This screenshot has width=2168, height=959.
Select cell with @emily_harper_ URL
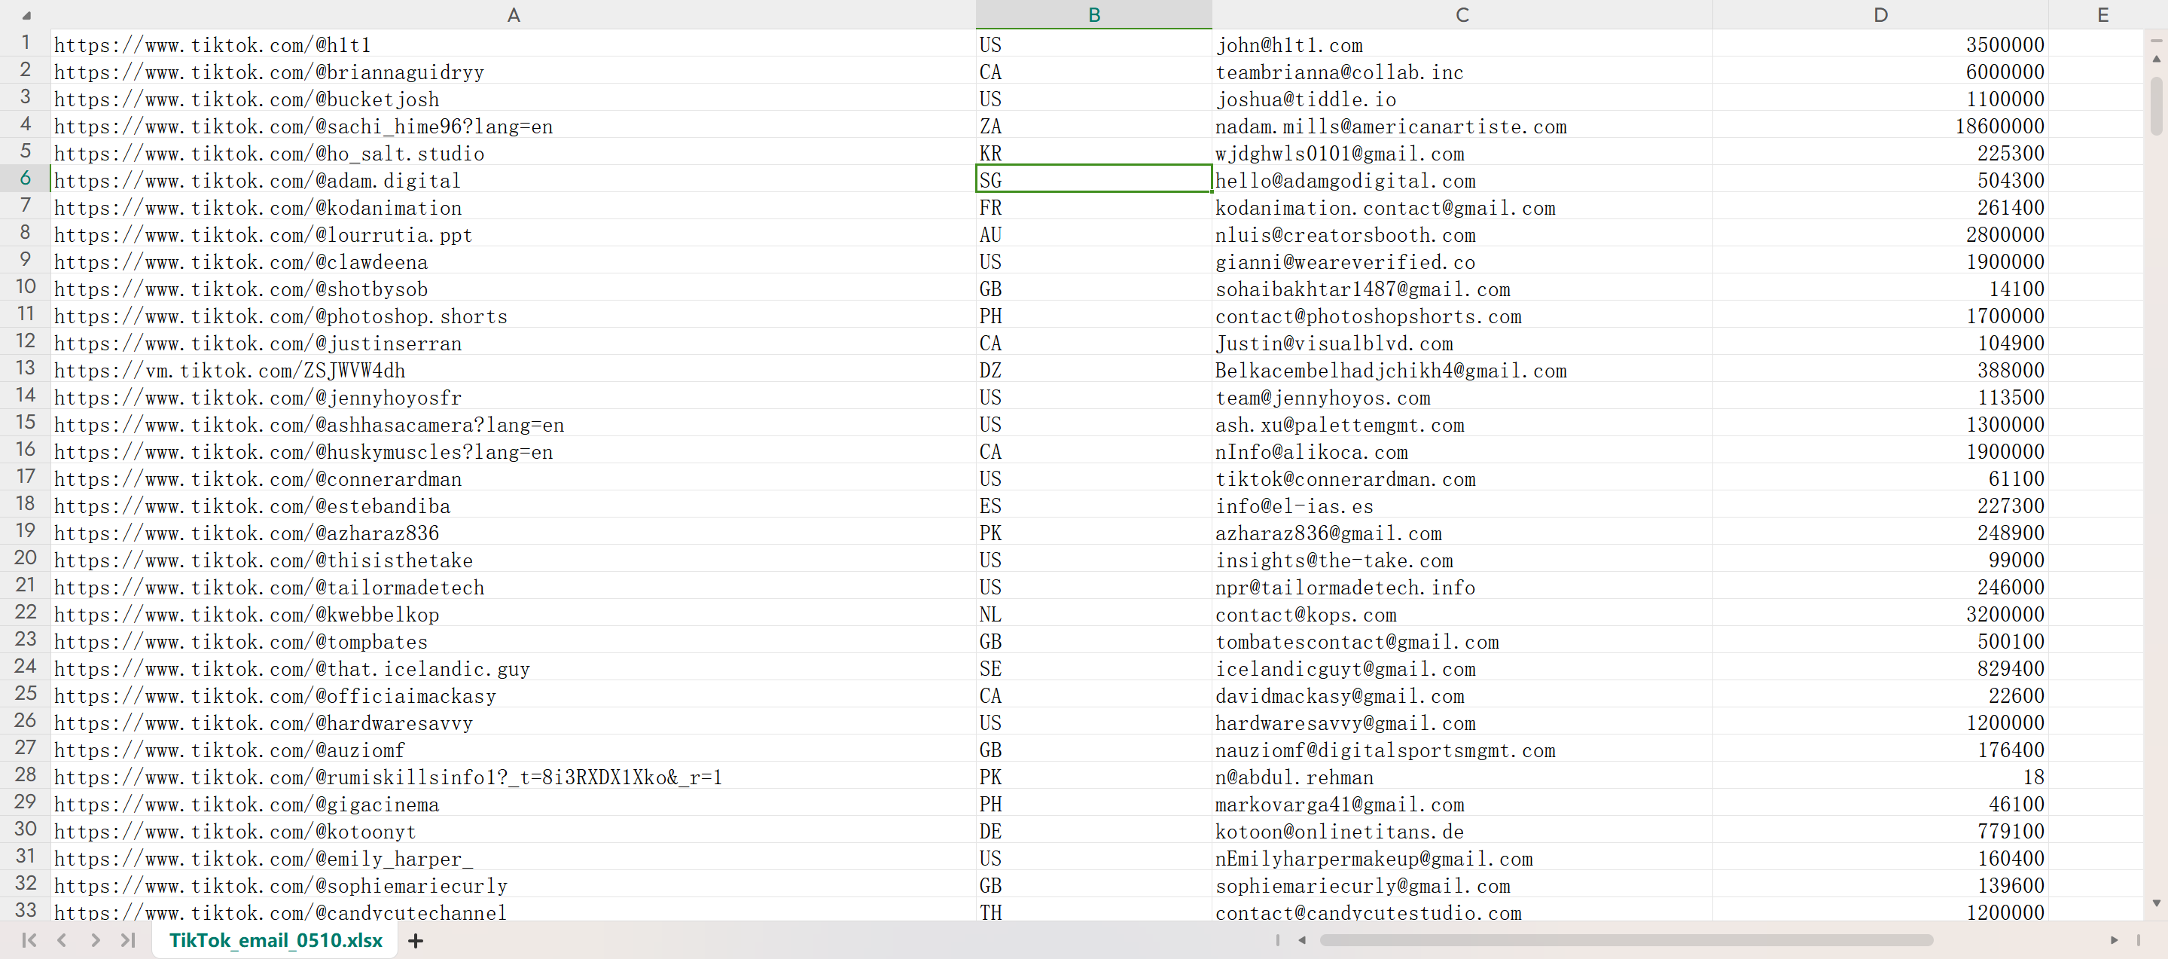coord(514,857)
